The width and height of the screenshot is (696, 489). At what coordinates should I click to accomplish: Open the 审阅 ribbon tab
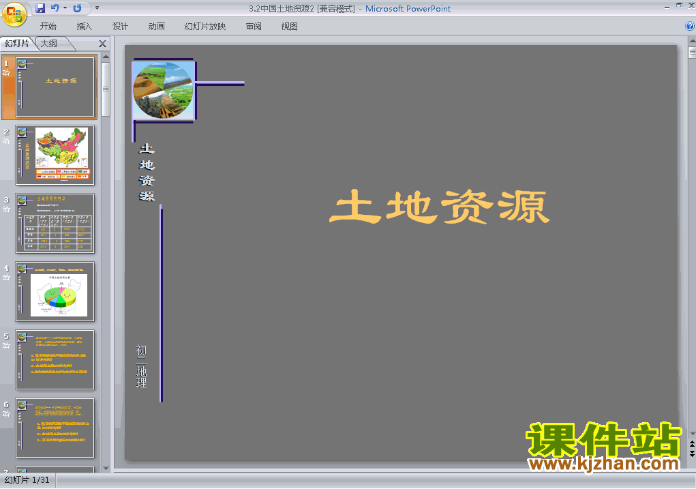(254, 26)
